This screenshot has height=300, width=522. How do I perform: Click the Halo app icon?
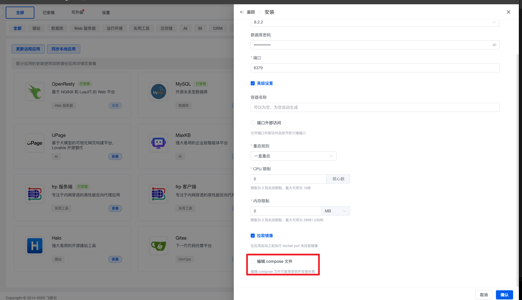[x=35, y=246]
